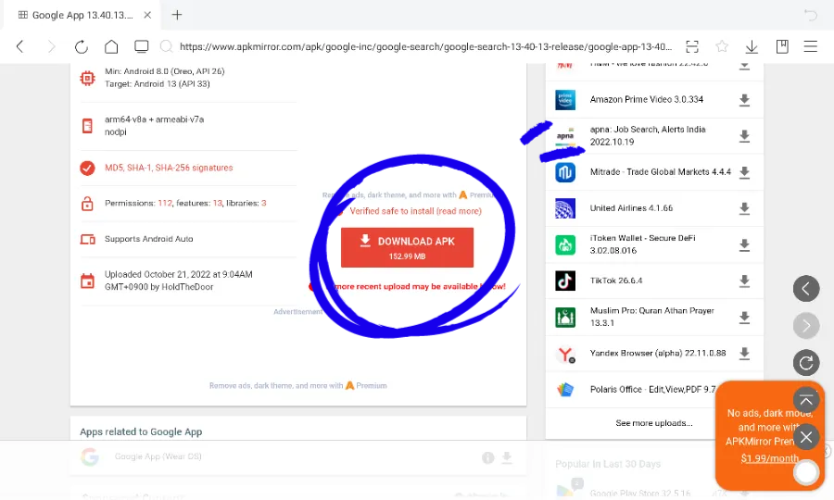
Task: Select the arm64-v8a + armeabi-v7a text
Action: tap(154, 119)
